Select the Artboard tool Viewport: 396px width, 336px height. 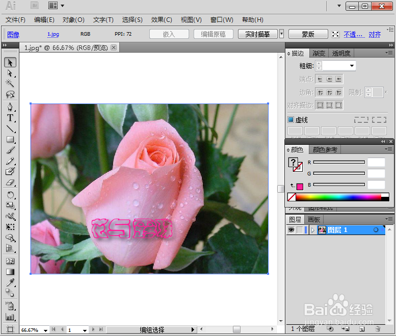[x=10, y=329]
